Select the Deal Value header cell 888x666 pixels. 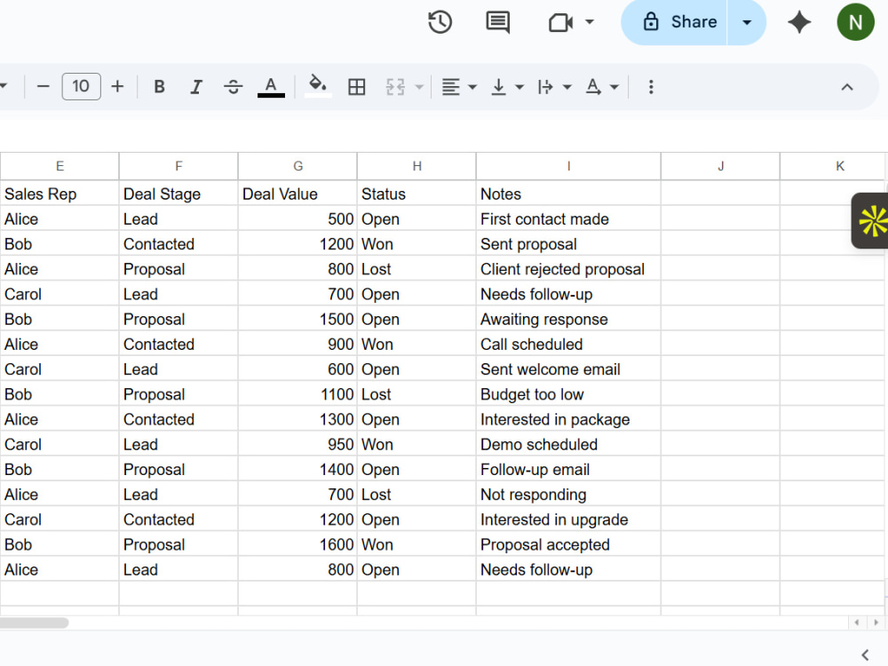click(297, 194)
